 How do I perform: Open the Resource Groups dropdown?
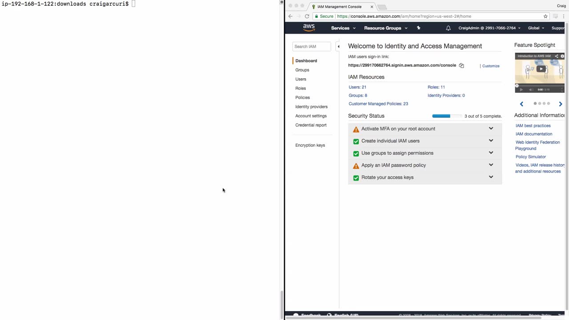point(386,28)
